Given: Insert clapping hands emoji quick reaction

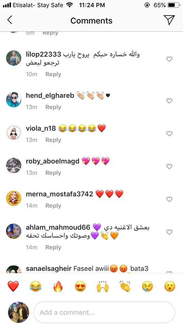Looking at the screenshot, I should 125,286.
